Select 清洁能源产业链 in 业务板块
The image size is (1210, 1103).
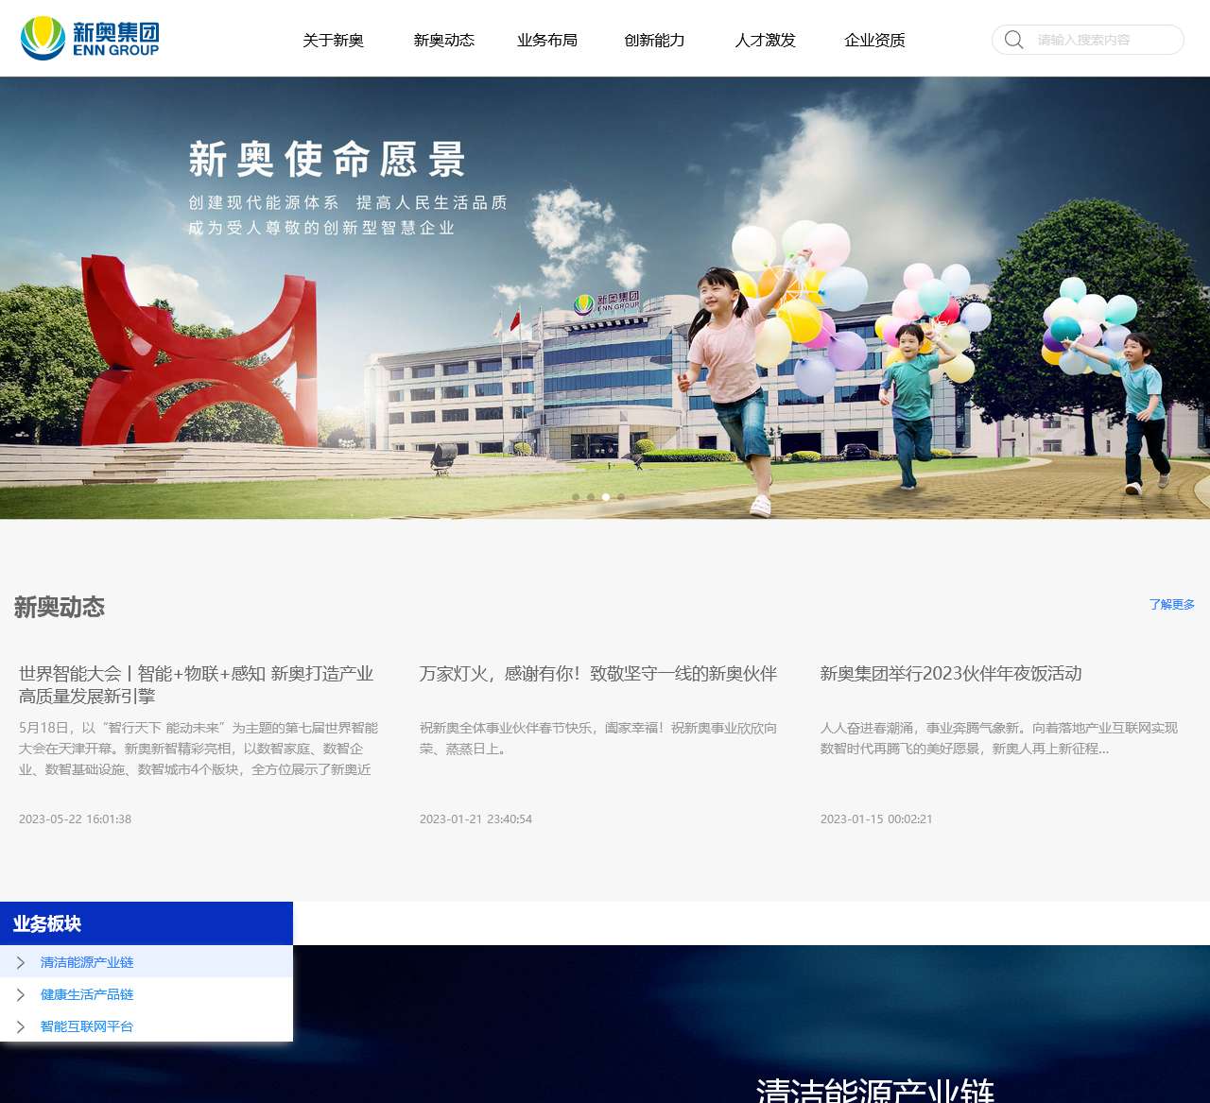[x=87, y=962]
